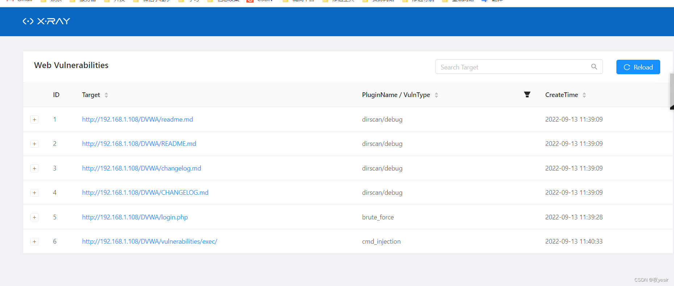Open the PluginName filter funnel icon
674x286 pixels.
(527, 94)
